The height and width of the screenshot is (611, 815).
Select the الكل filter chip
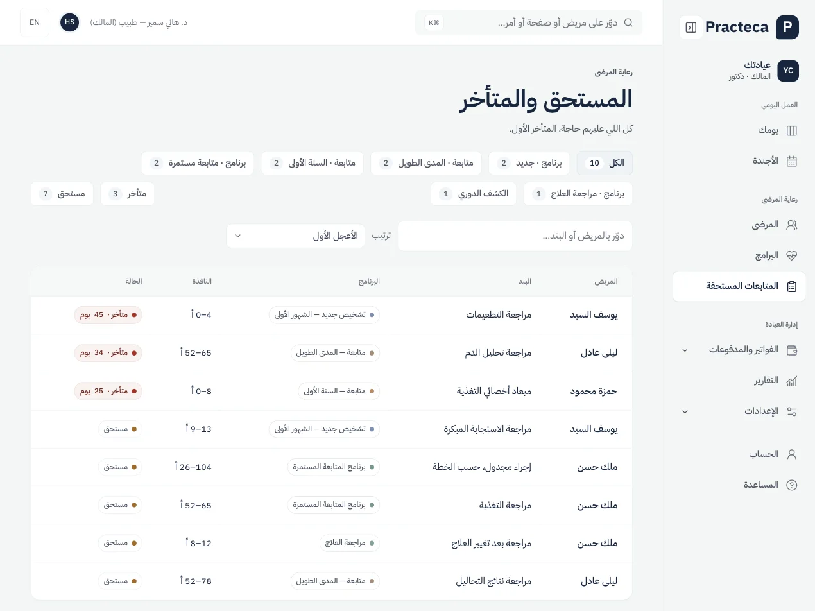605,163
